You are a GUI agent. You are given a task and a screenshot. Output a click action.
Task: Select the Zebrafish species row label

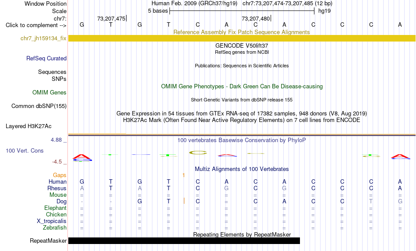pyautogui.click(x=55, y=227)
